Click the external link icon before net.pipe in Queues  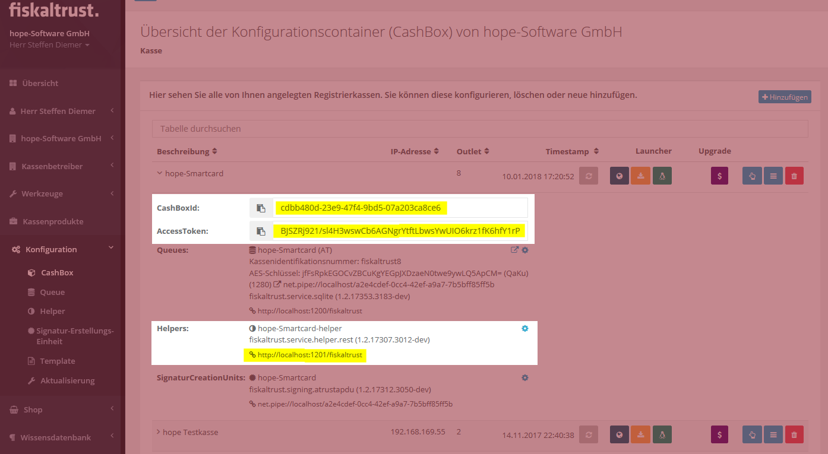pos(277,284)
